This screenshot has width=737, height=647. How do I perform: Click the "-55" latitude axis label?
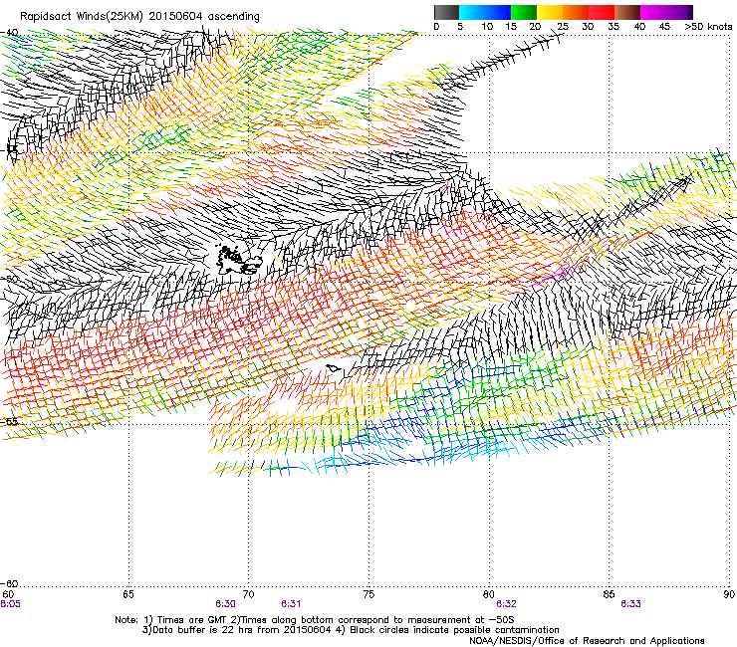coord(10,421)
